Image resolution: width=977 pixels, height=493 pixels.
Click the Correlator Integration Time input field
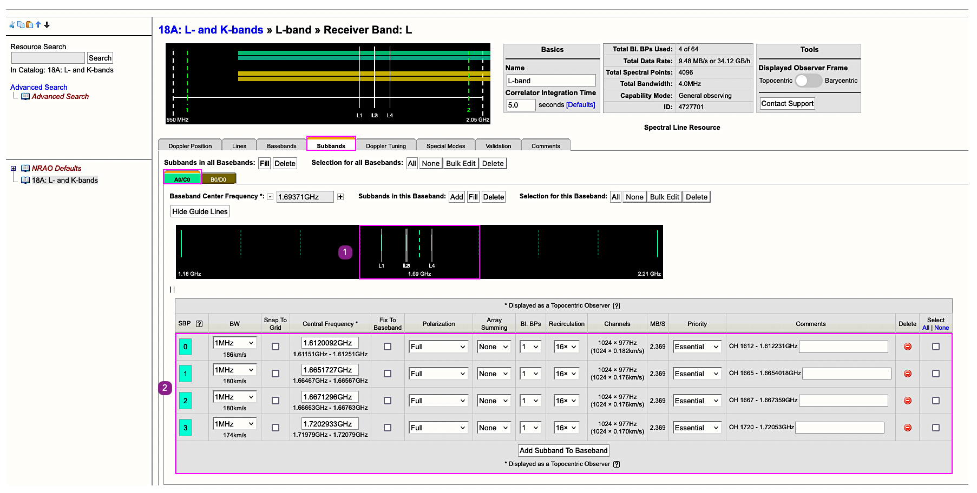pyautogui.click(x=521, y=105)
